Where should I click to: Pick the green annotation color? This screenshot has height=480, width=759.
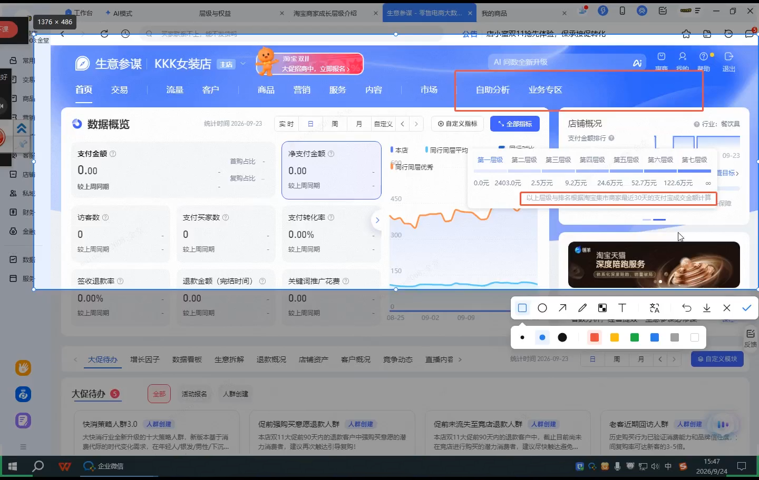[635, 337]
